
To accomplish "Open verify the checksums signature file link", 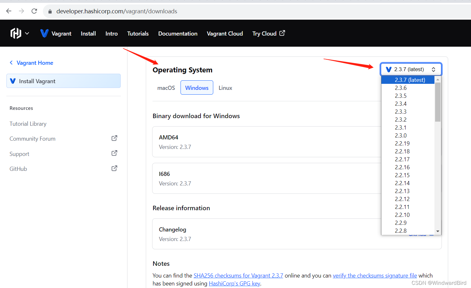I will (375, 276).
